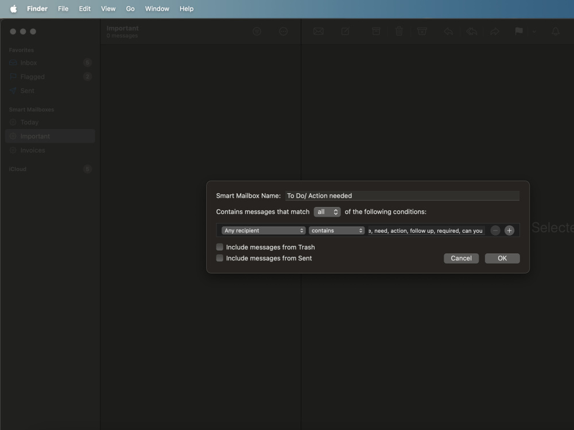
Task: Click the Forward arrow icon
Action: (495, 32)
